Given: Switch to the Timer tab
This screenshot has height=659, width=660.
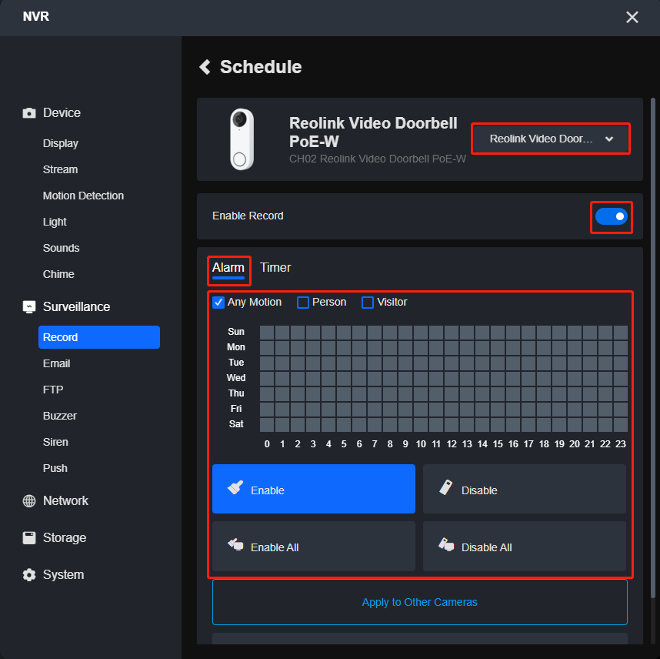Looking at the screenshot, I should click(x=275, y=268).
